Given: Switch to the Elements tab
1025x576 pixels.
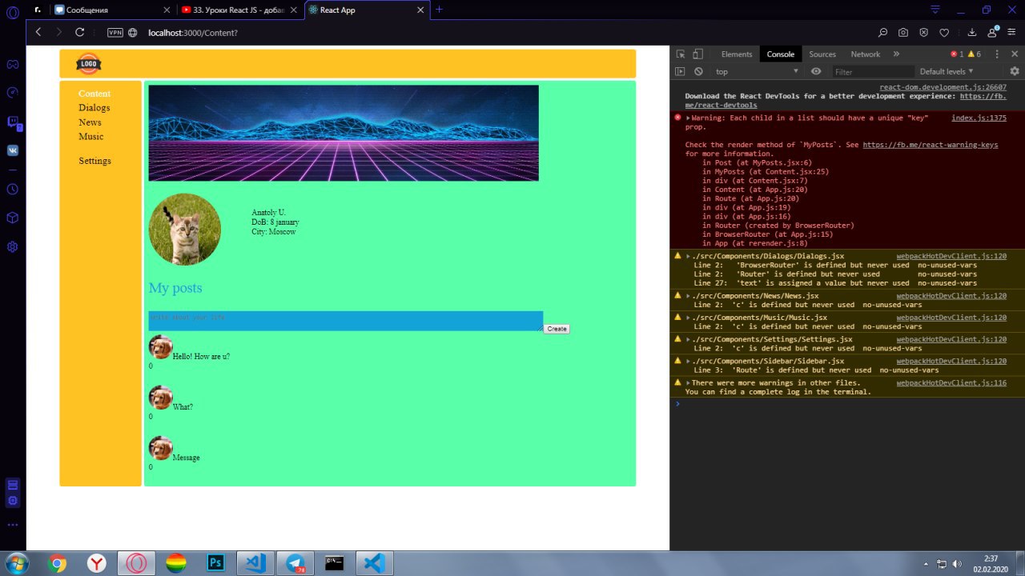Looking at the screenshot, I should click(x=737, y=54).
